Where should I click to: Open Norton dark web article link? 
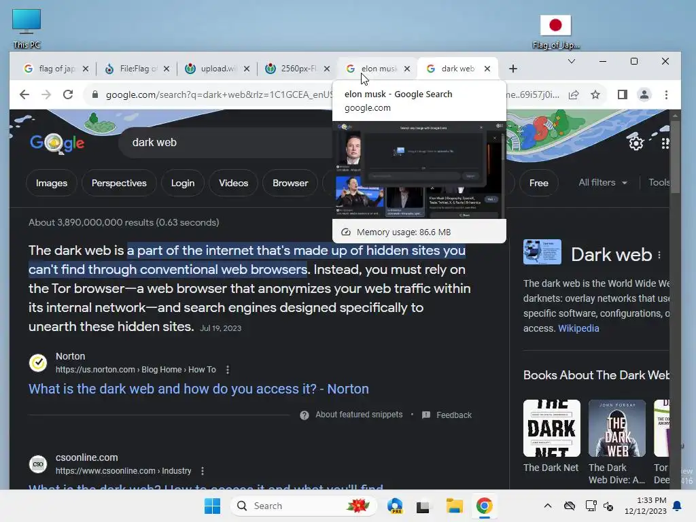coord(199,389)
